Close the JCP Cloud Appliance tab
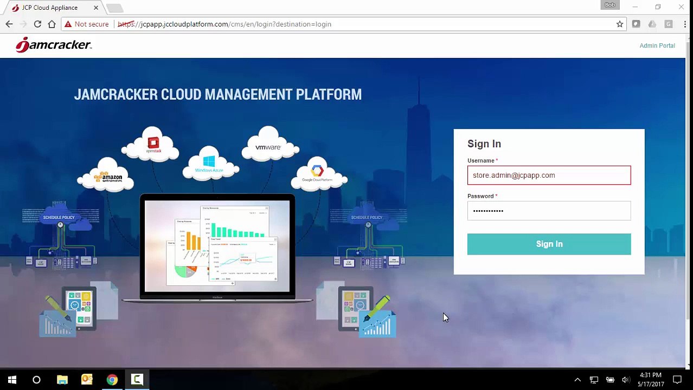The image size is (693, 390). (96, 8)
